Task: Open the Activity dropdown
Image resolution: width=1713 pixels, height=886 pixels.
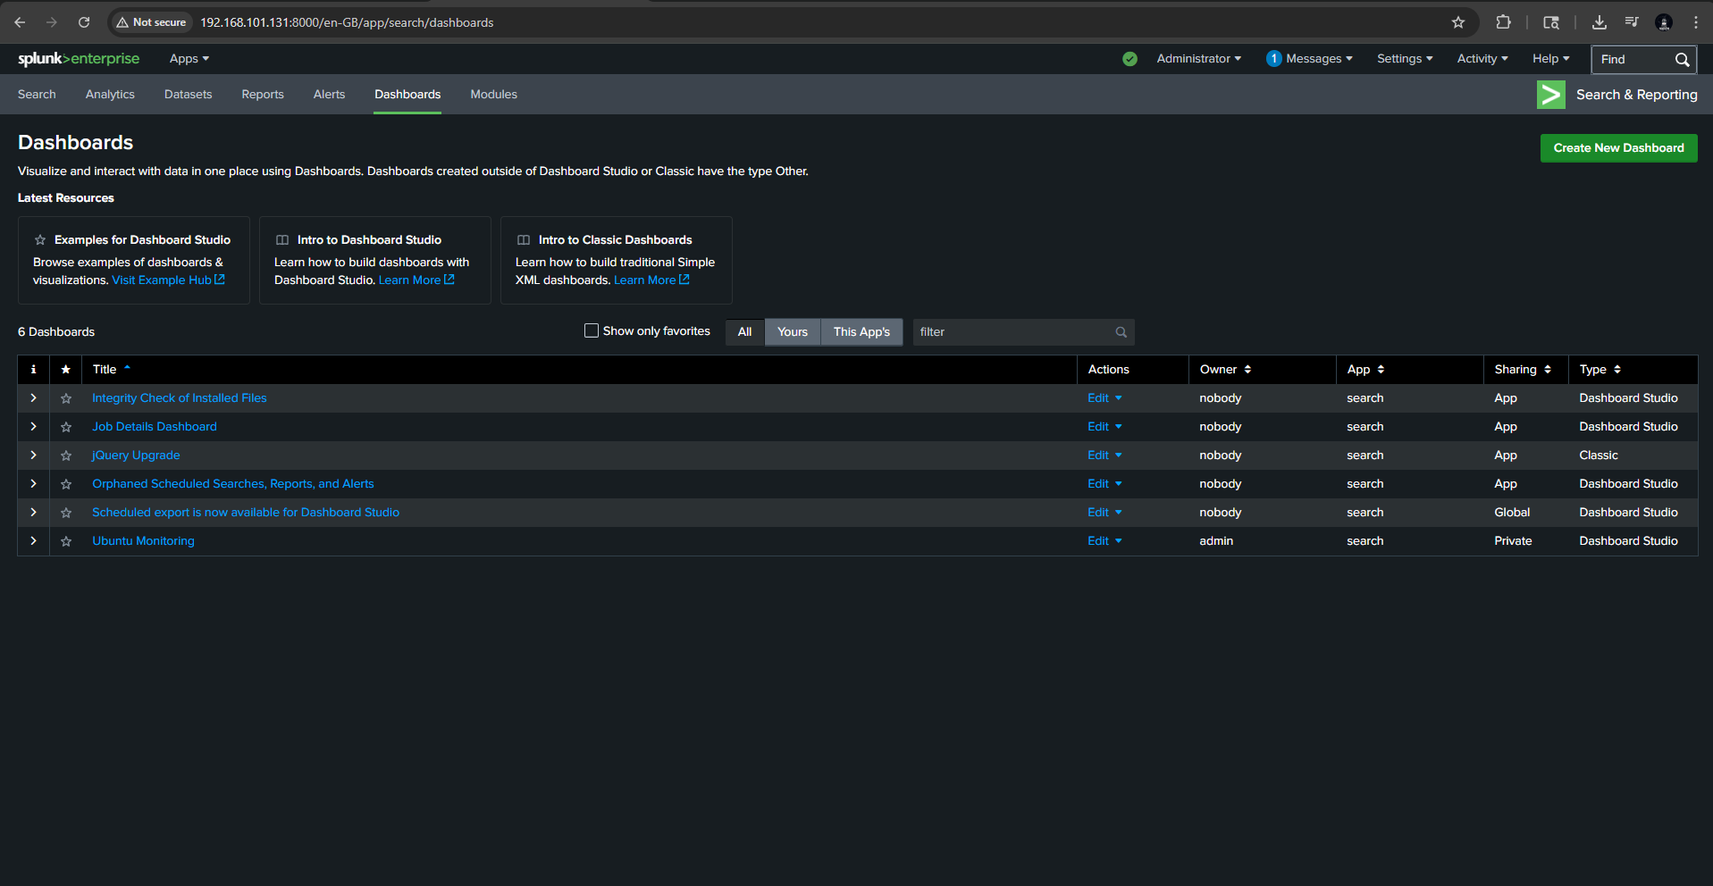Action: pos(1482,59)
